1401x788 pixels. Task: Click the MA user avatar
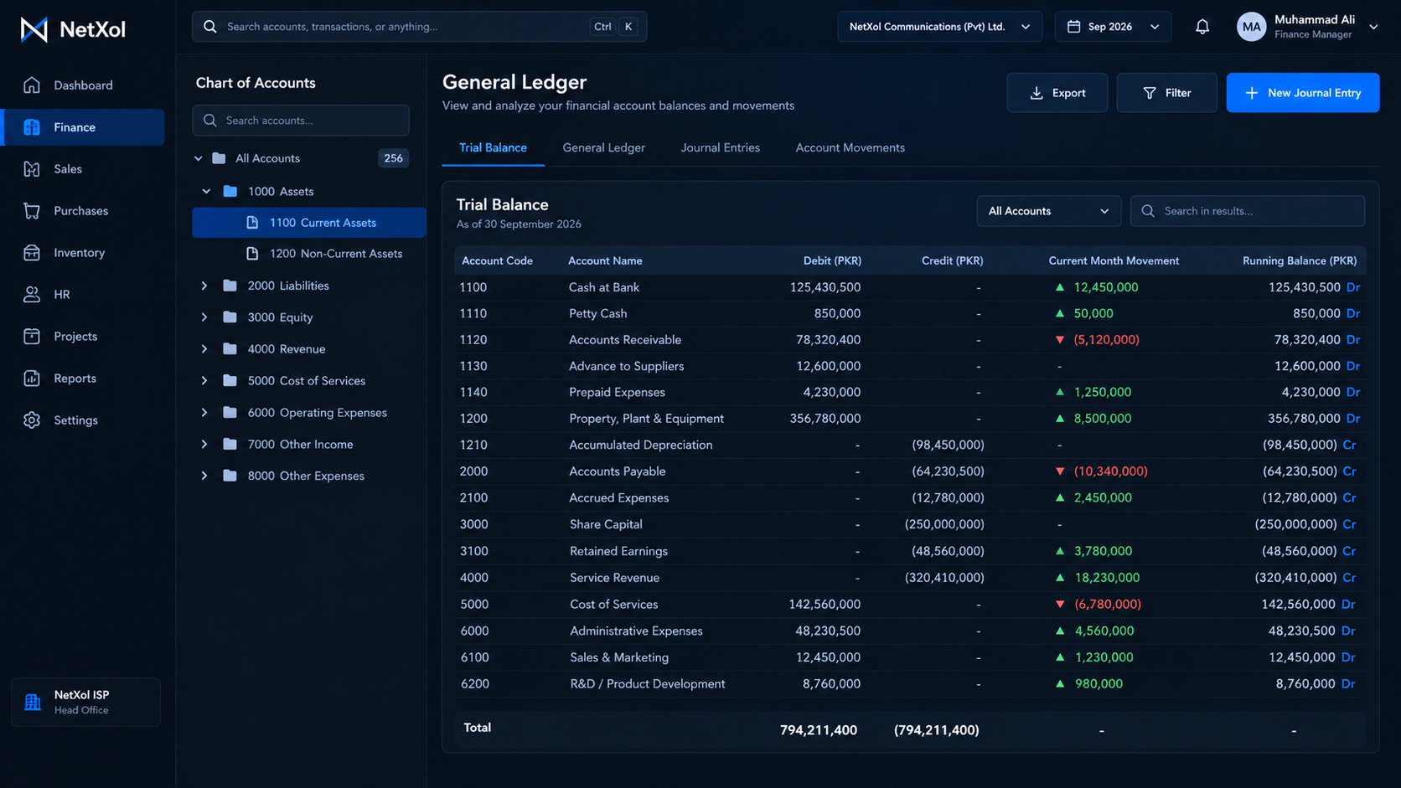[x=1251, y=27]
